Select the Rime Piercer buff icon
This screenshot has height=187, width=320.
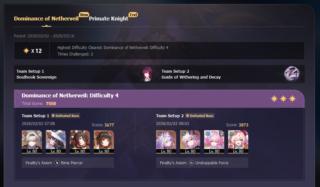(57, 163)
